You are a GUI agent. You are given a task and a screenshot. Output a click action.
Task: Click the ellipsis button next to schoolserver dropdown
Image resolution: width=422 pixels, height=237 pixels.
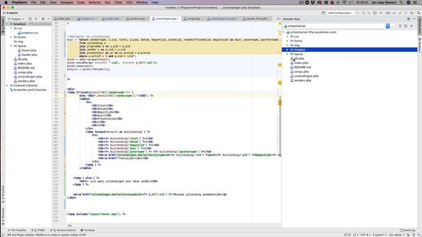[x=393, y=26]
